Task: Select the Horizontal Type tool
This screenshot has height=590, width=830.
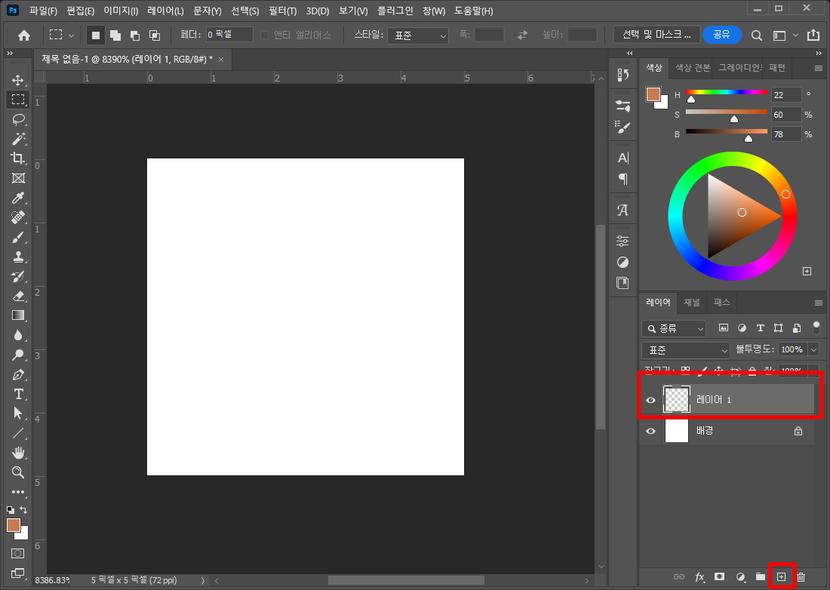Action: click(x=18, y=395)
